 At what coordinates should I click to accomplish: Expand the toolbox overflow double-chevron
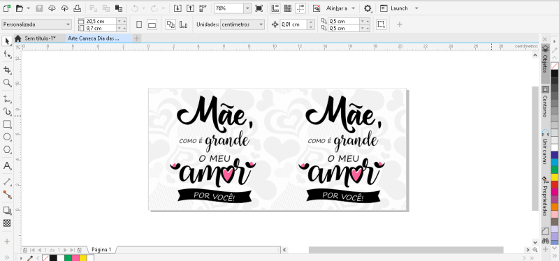pyautogui.click(x=7, y=258)
